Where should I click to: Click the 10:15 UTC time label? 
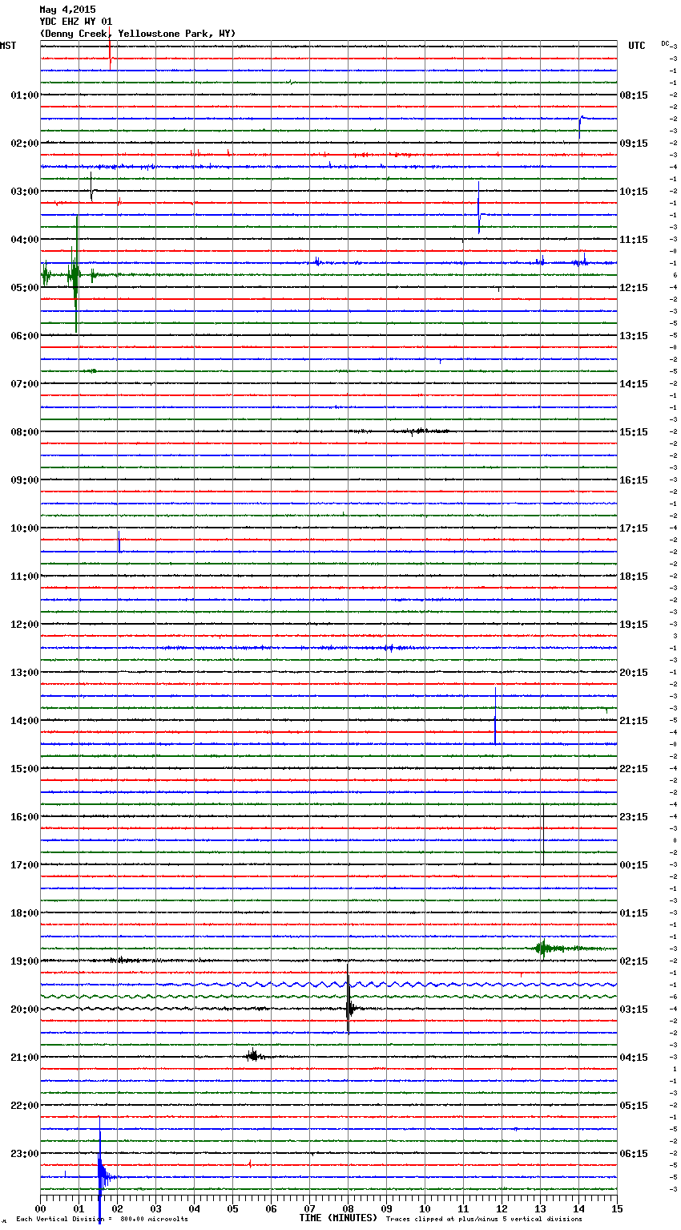point(634,192)
